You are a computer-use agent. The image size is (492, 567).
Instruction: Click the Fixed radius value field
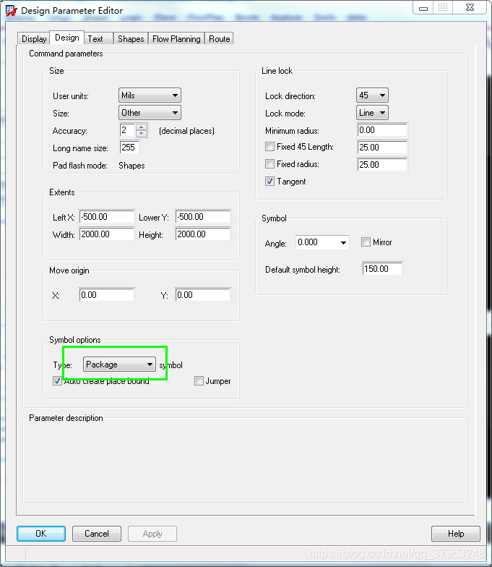[x=383, y=165]
